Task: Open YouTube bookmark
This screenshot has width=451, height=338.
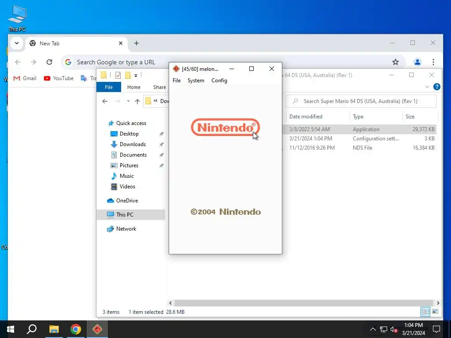Action: click(x=59, y=78)
